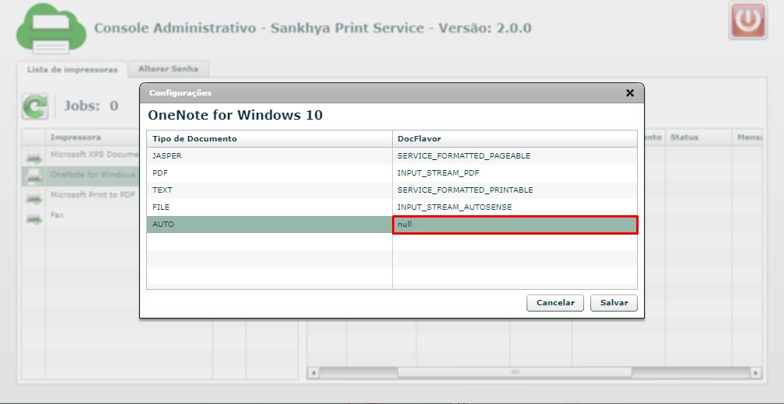Viewport: 784px width, 404px height.
Task: Click the Cancelar button
Action: (x=555, y=303)
